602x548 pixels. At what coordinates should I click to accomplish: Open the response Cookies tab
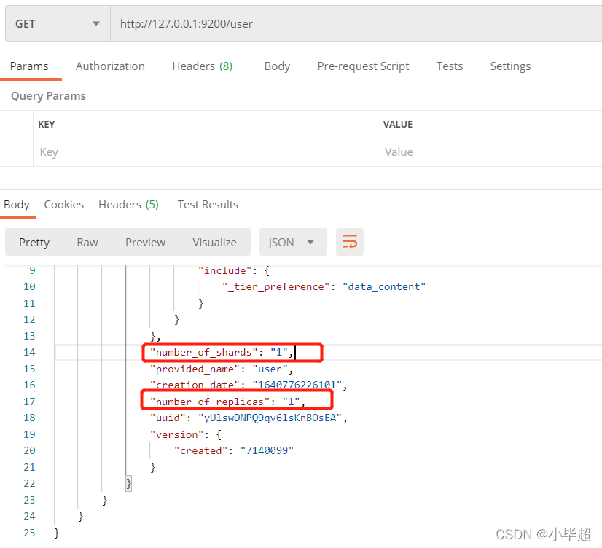[63, 205]
